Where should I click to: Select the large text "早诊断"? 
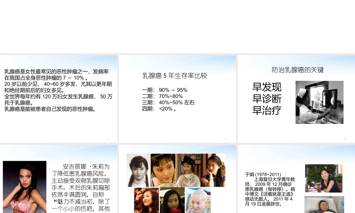click(x=267, y=99)
